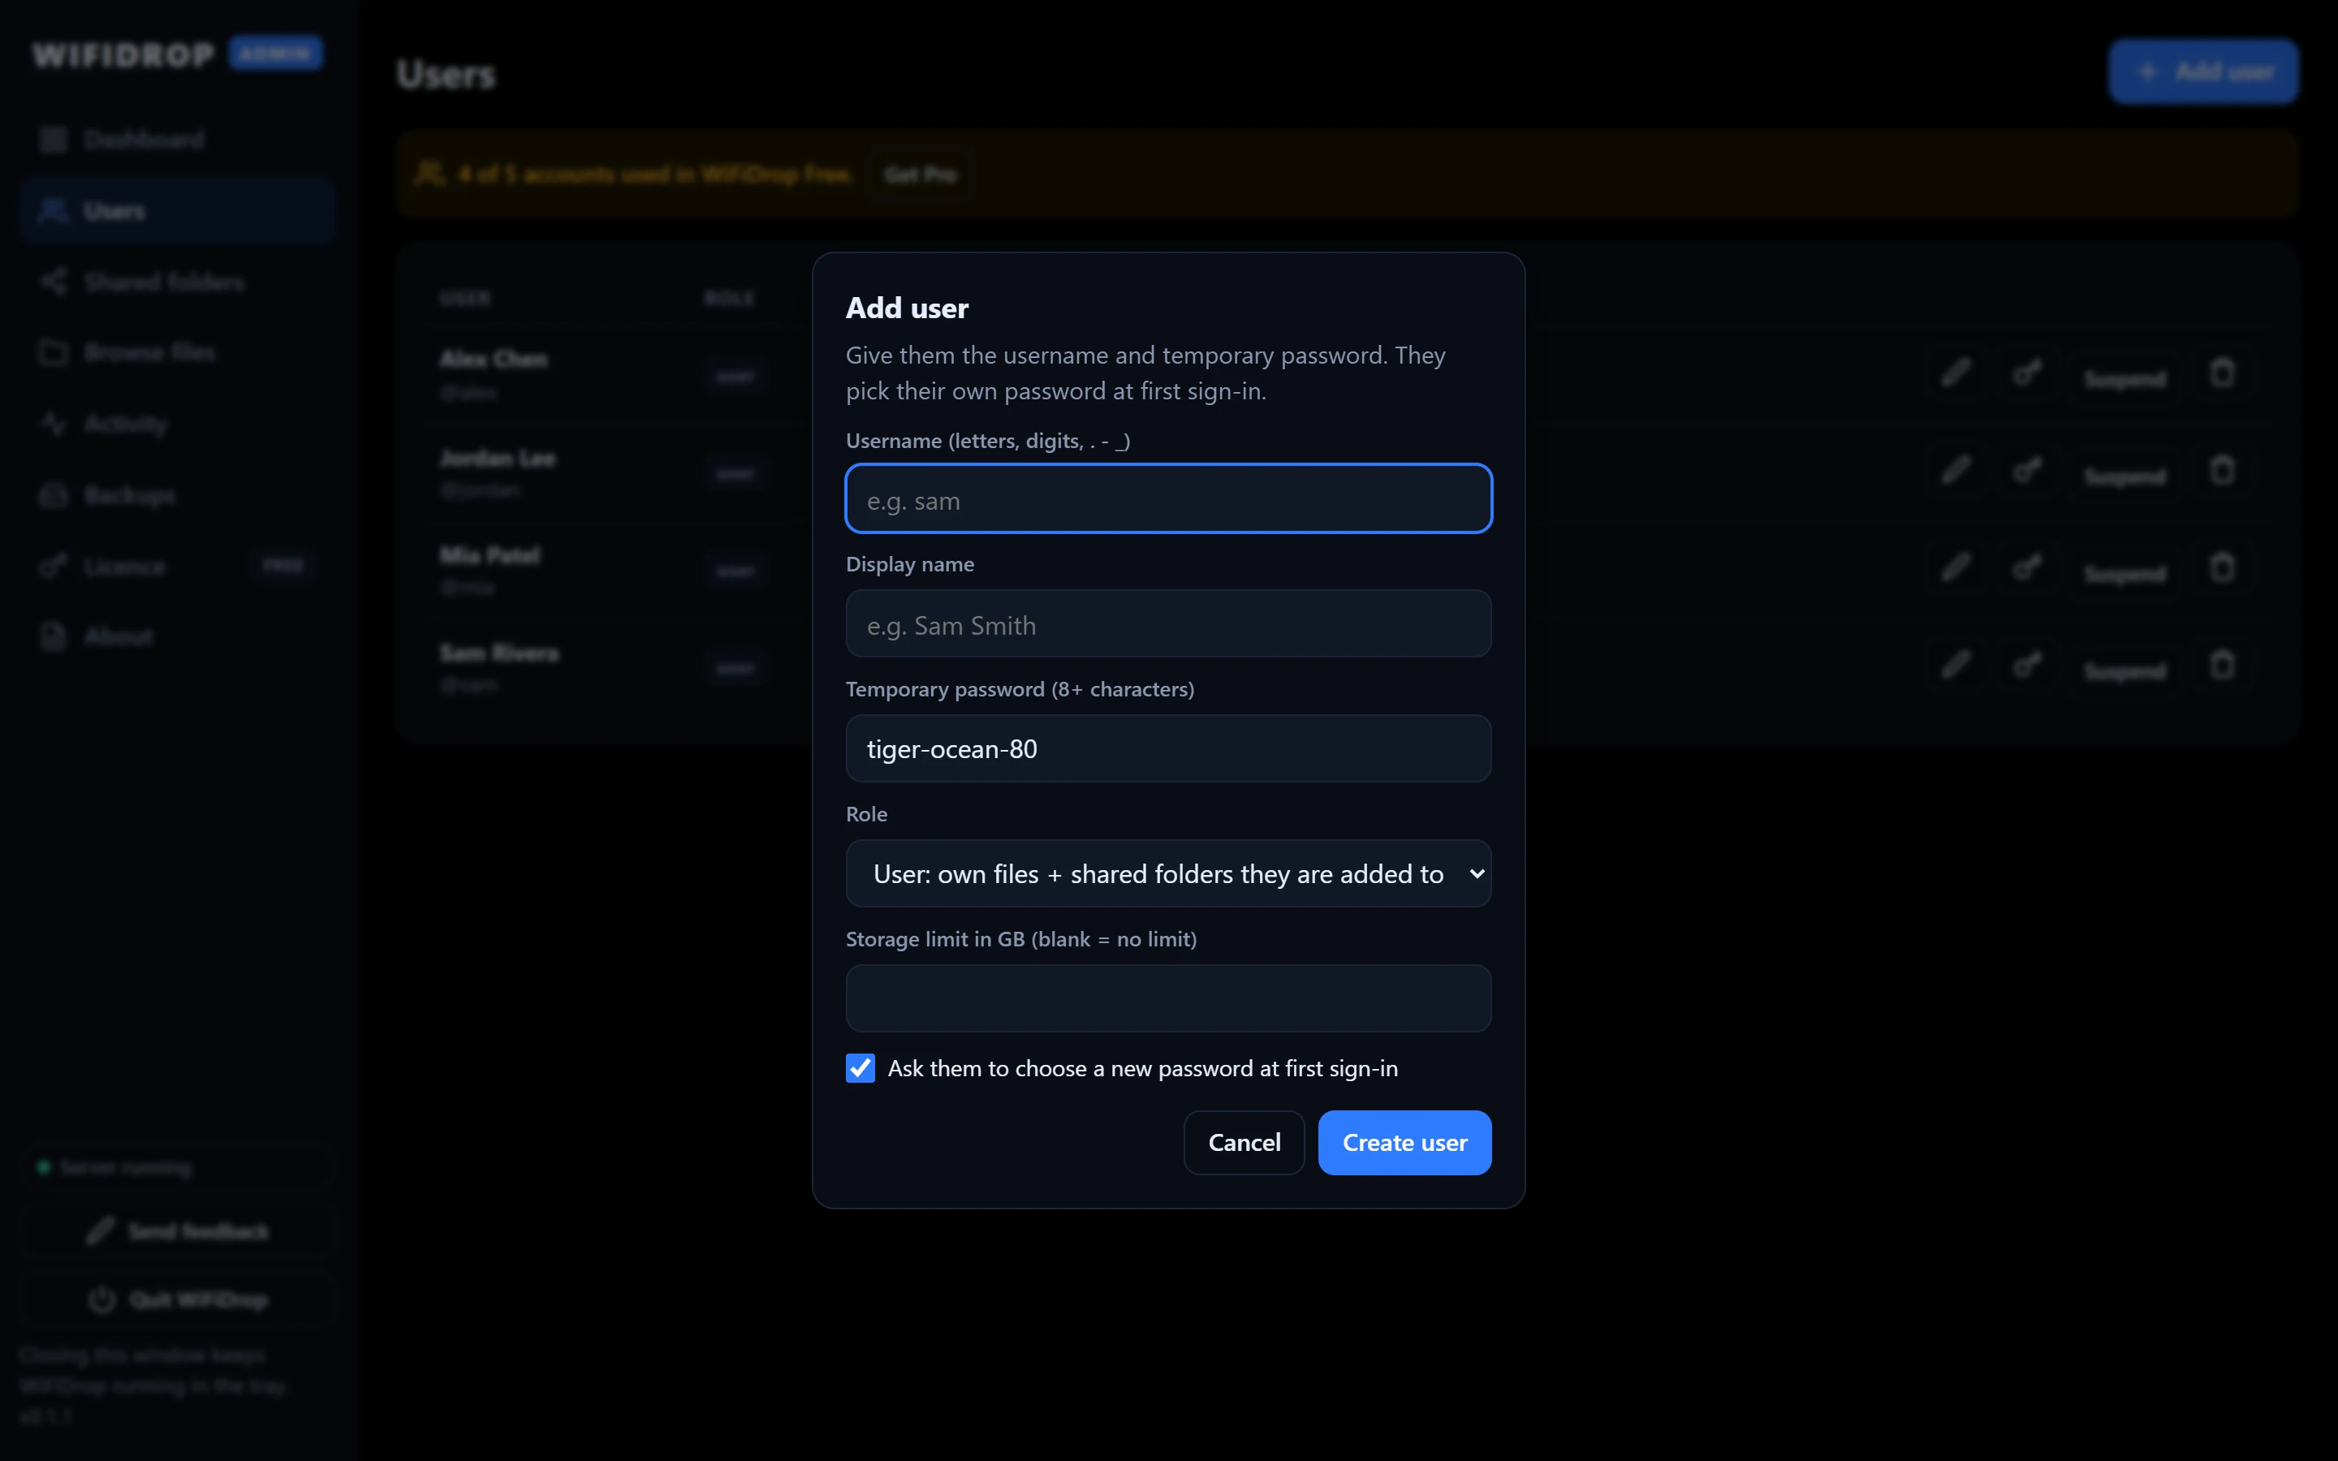Click the Licence key icon in the sidebar

point(53,567)
